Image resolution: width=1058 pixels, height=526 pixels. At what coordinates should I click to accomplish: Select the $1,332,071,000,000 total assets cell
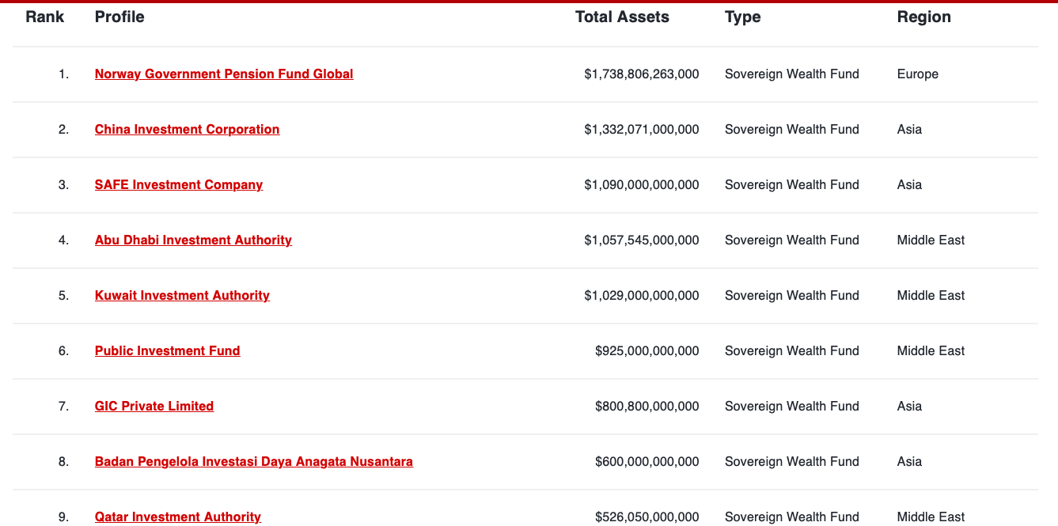point(641,129)
